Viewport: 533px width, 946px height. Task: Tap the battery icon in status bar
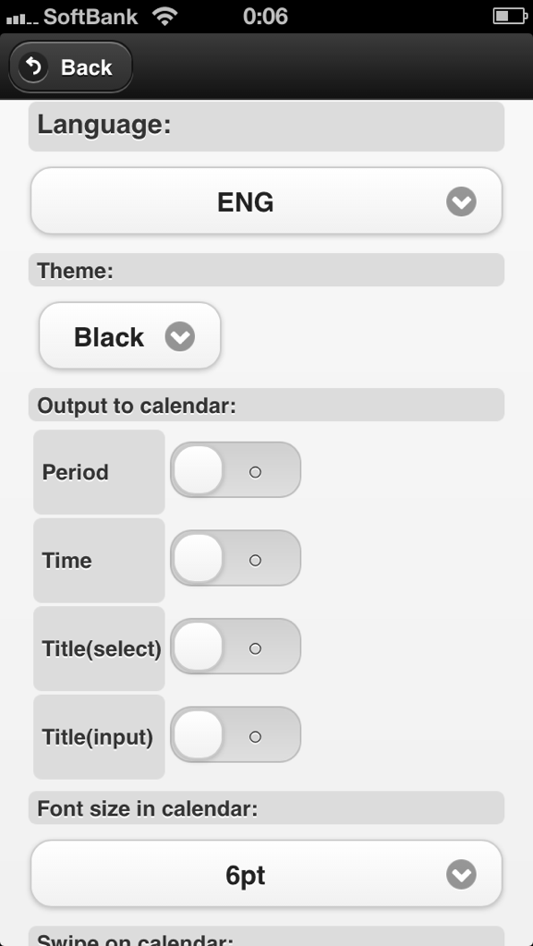pyautogui.click(x=510, y=17)
